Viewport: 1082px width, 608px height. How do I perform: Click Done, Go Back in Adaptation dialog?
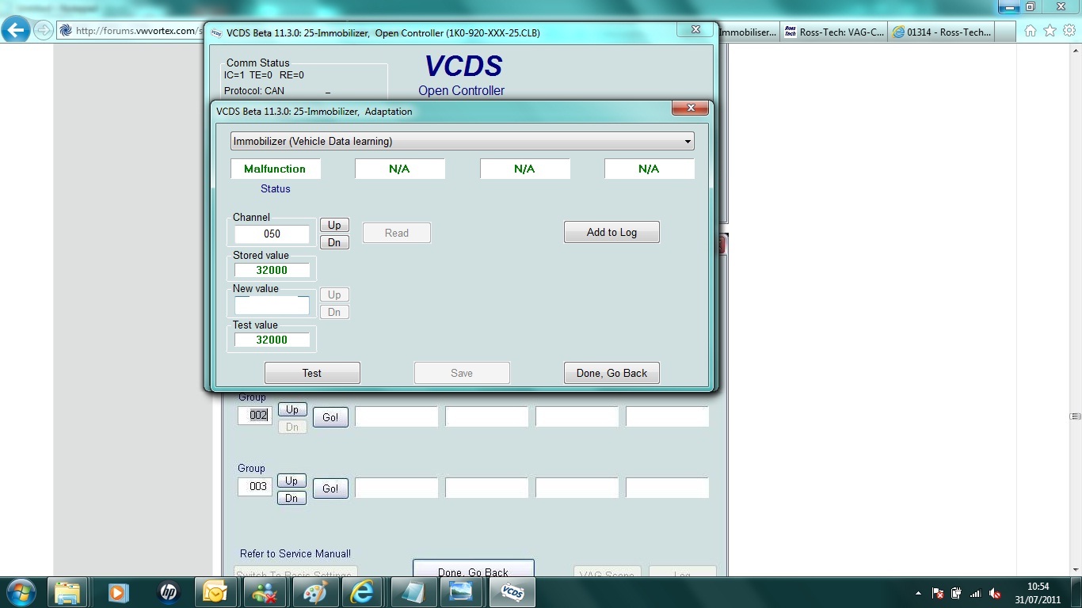coord(611,373)
